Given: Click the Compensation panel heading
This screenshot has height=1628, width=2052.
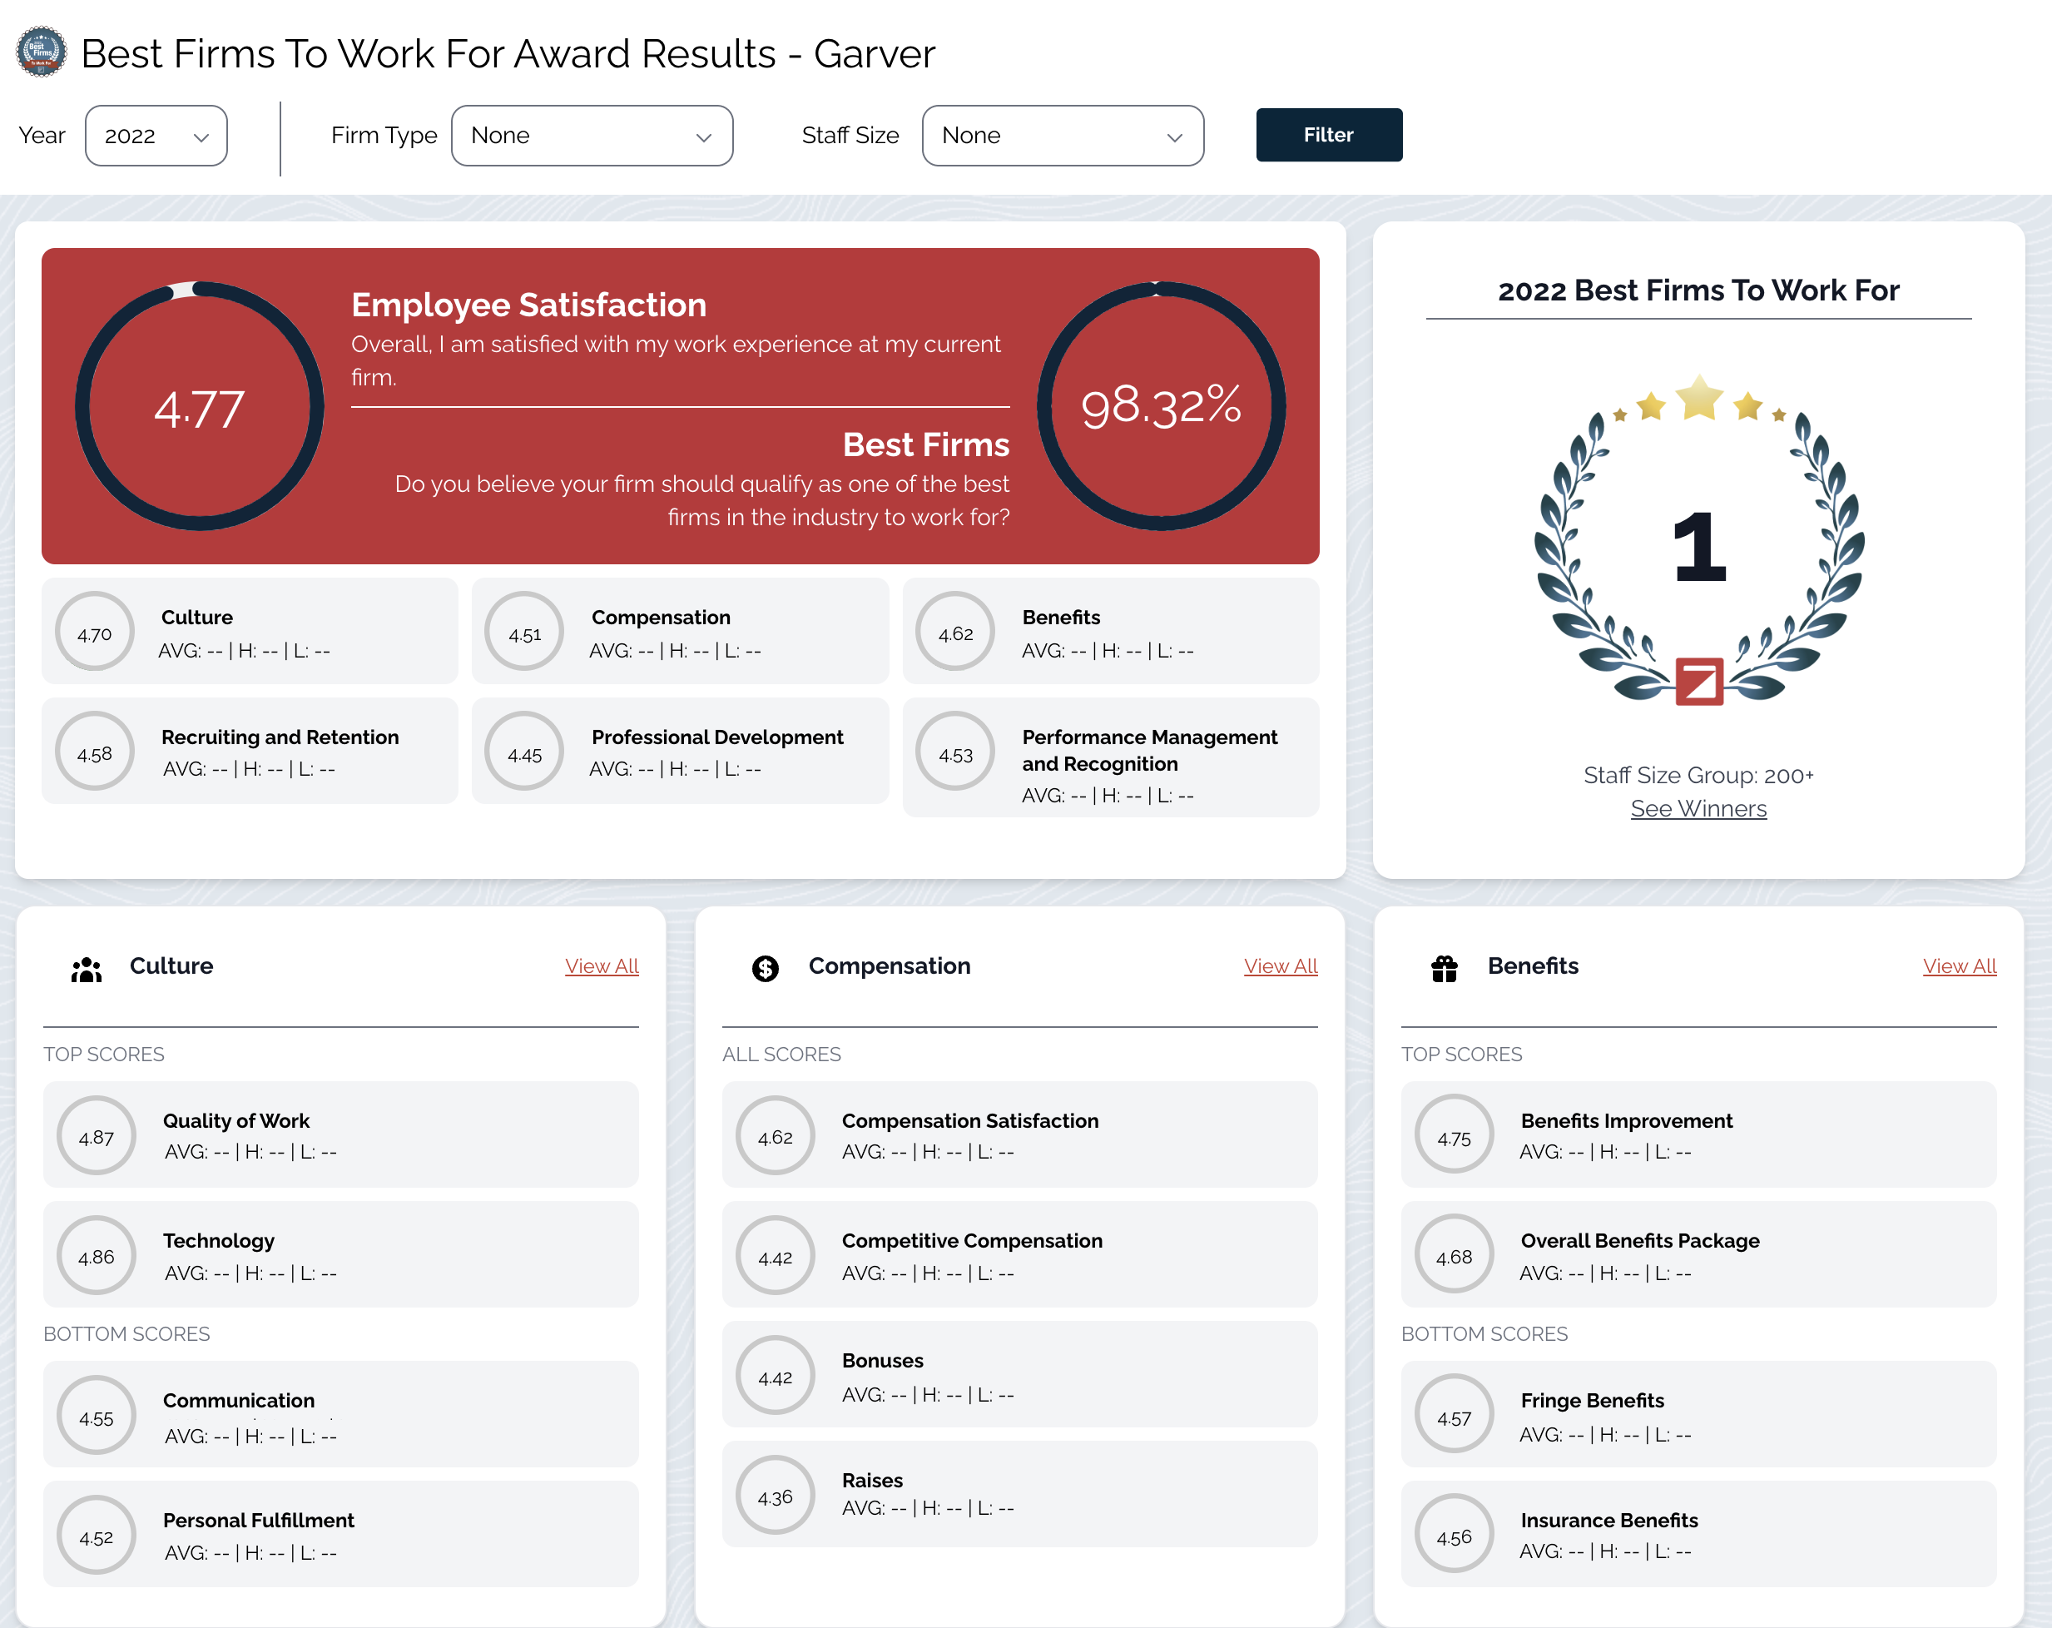Looking at the screenshot, I should click(889, 965).
